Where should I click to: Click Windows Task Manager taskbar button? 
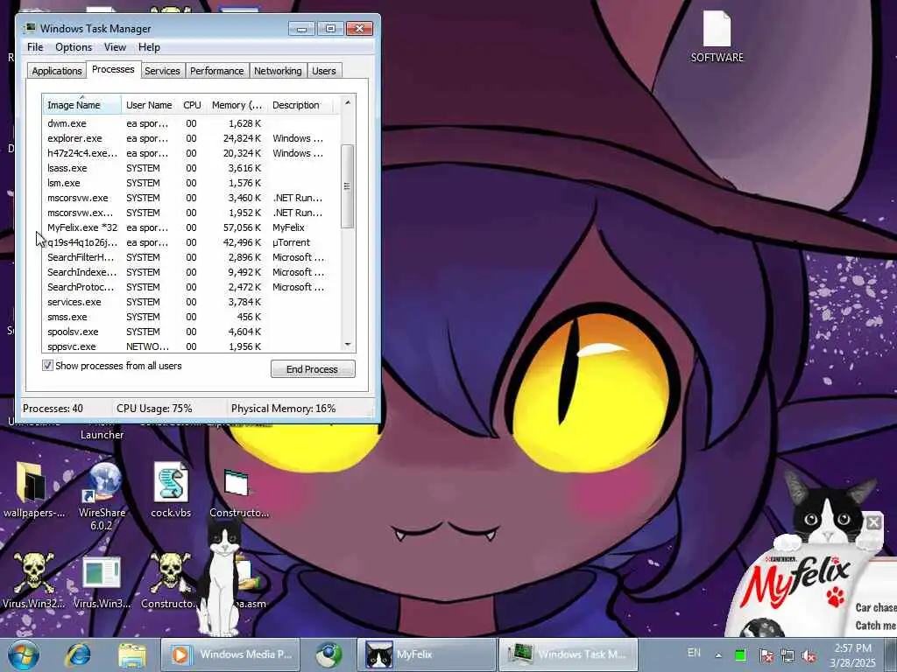(569, 654)
